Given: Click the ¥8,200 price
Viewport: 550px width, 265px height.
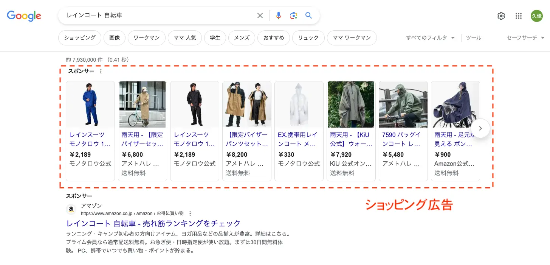Looking at the screenshot, I should [237, 154].
